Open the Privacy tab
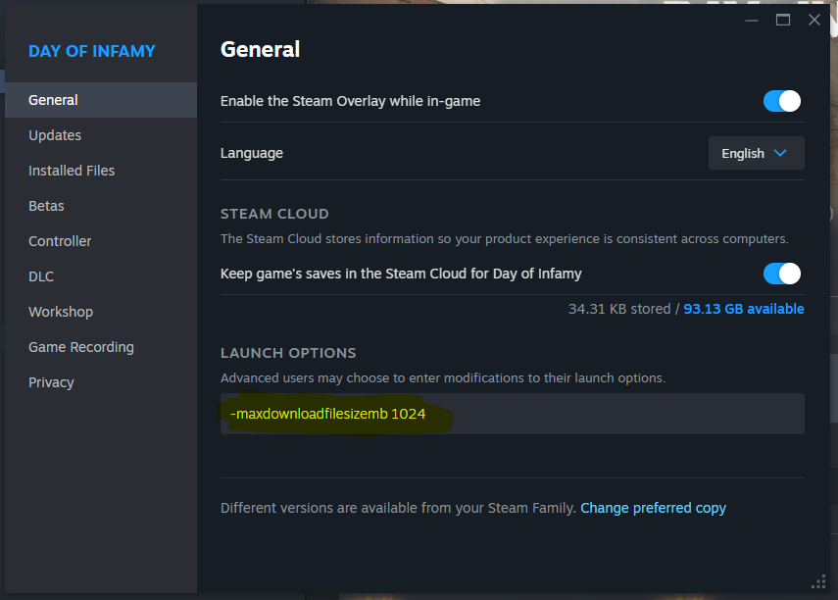Viewport: 838px width, 600px height. 51,382
